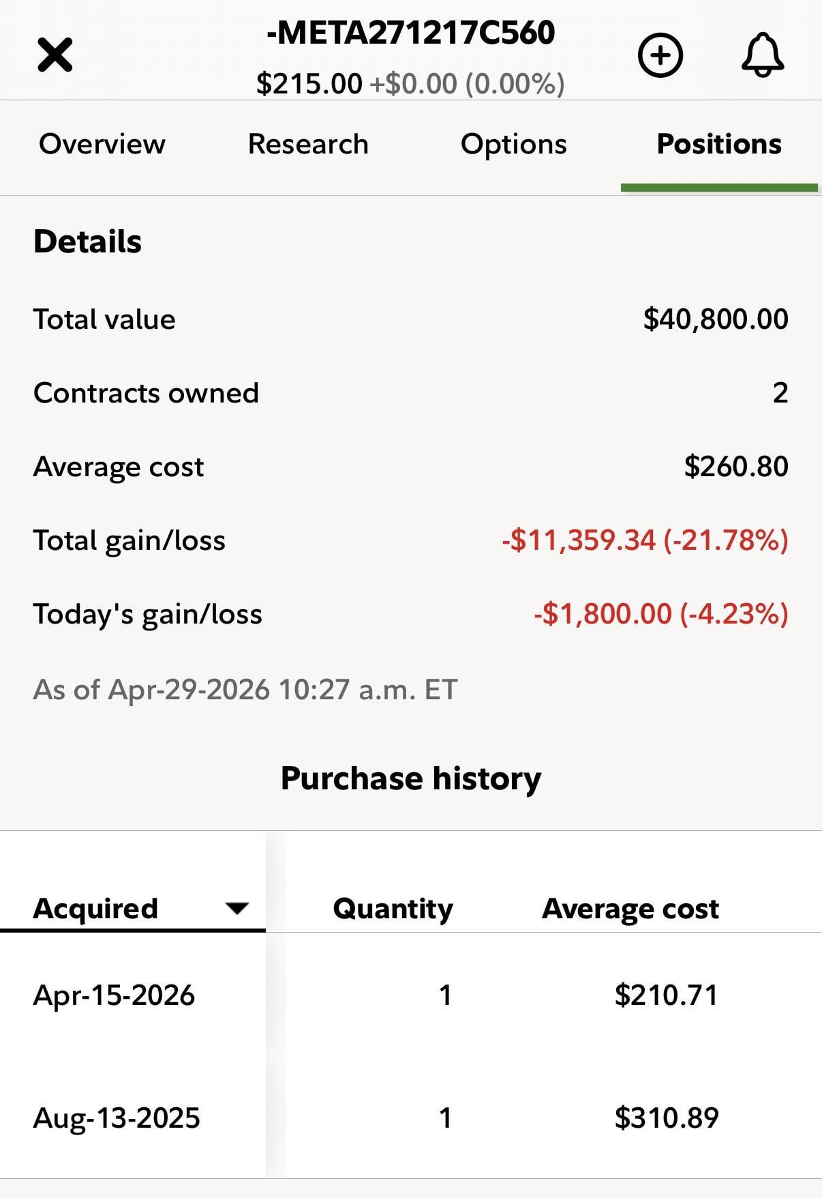Screen dimensions: 822x1198
Task: Tap the Contracts owned row
Action: point(411,393)
